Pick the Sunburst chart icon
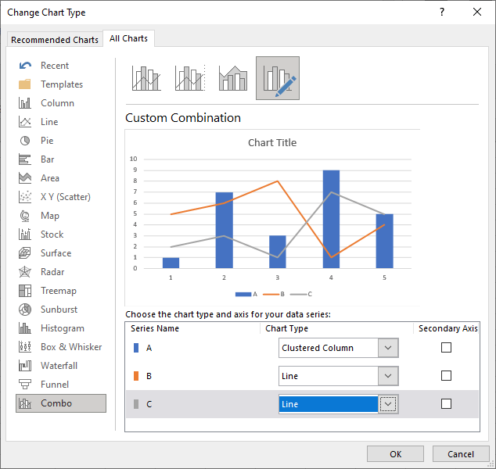Image resolution: width=496 pixels, height=469 pixels. (x=25, y=310)
